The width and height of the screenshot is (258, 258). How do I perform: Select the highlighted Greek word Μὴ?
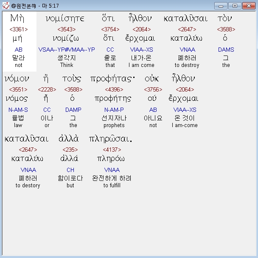(x=17, y=18)
